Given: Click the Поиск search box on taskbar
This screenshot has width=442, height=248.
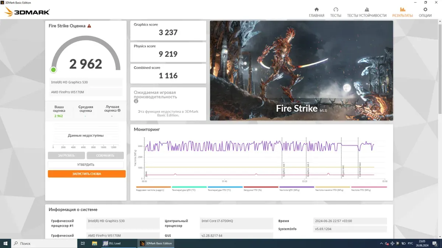Looking at the screenshot, I should point(44,243).
